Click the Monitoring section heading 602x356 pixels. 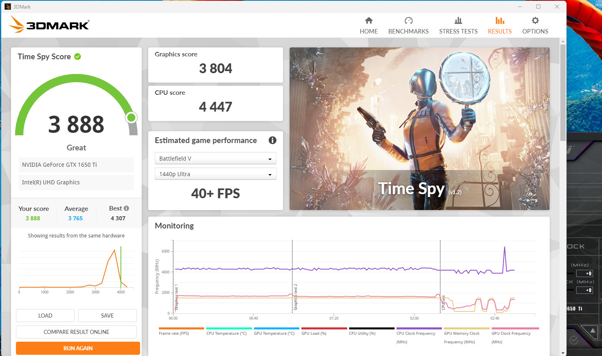pyautogui.click(x=174, y=226)
